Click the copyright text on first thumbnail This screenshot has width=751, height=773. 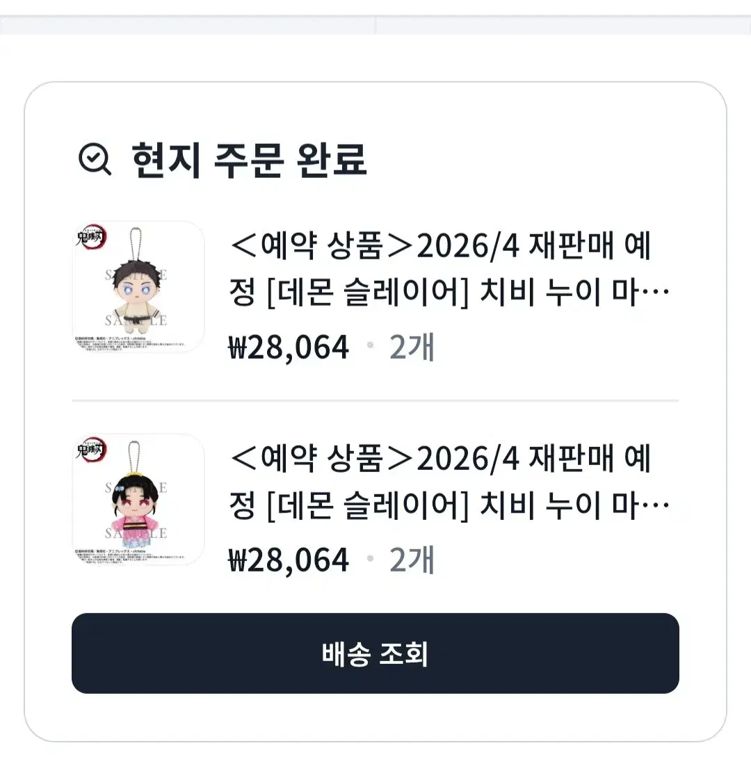(x=132, y=343)
